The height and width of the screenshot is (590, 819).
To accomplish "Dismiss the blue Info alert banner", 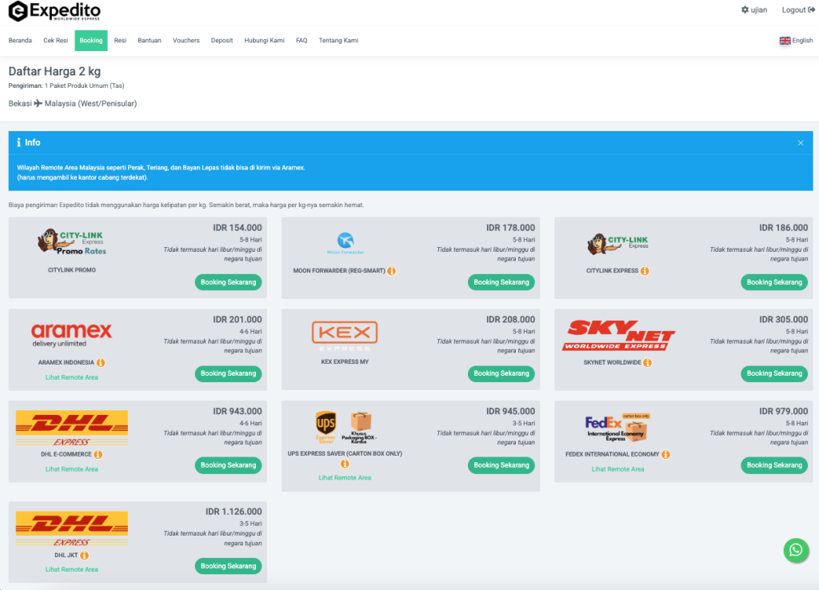I will tap(801, 143).
